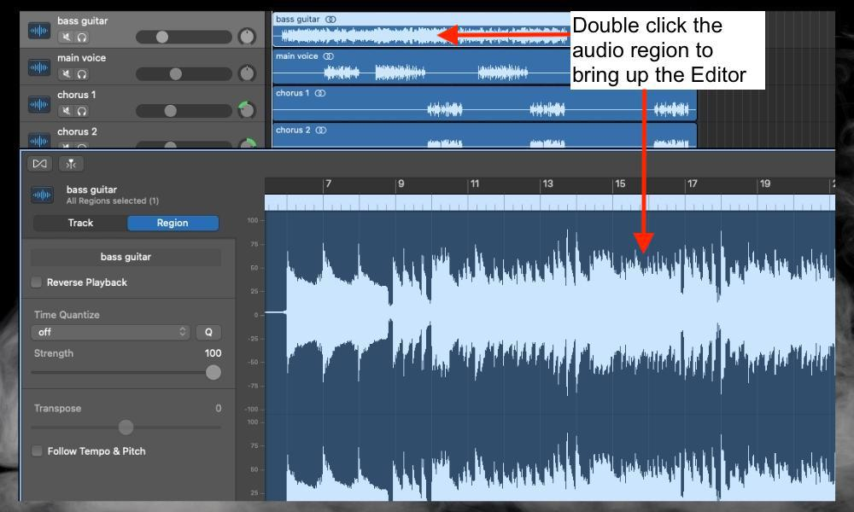
Task: Adjust the chorus 1 volume slider
Action: [x=184, y=111]
